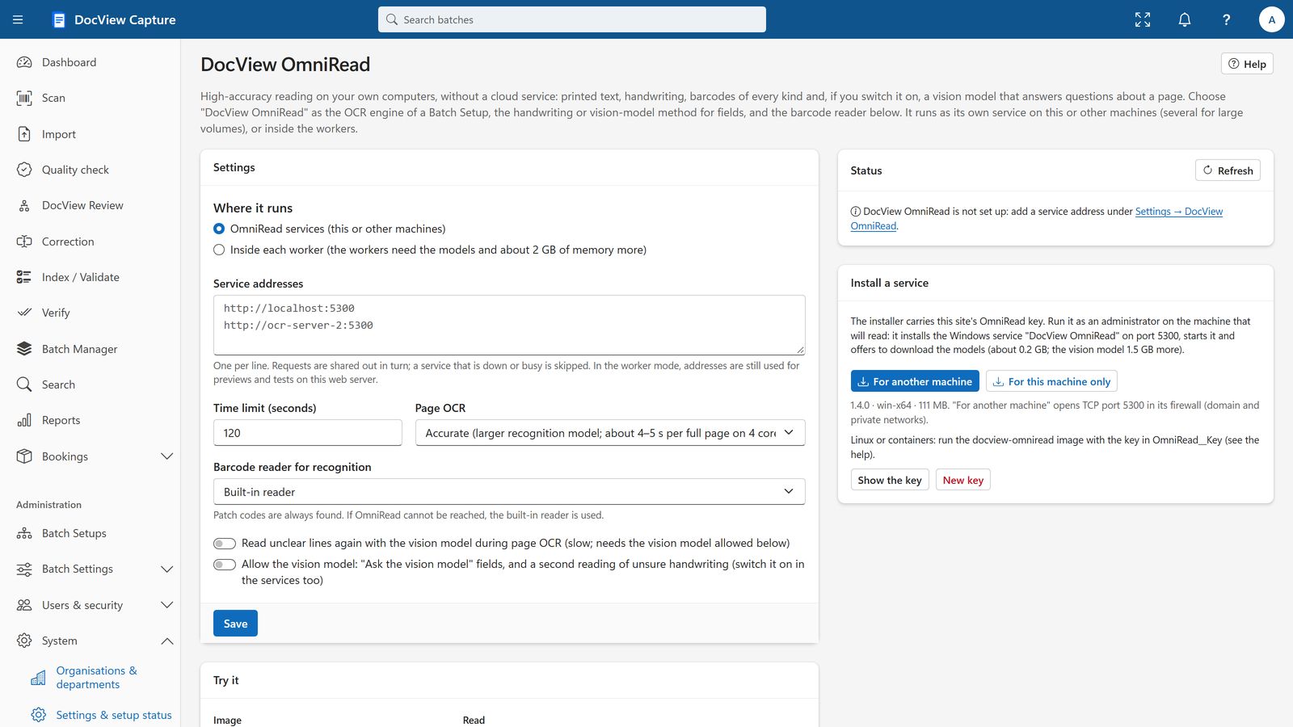Open the page Help button
Viewport: 1293px width, 727px height.
coord(1247,64)
